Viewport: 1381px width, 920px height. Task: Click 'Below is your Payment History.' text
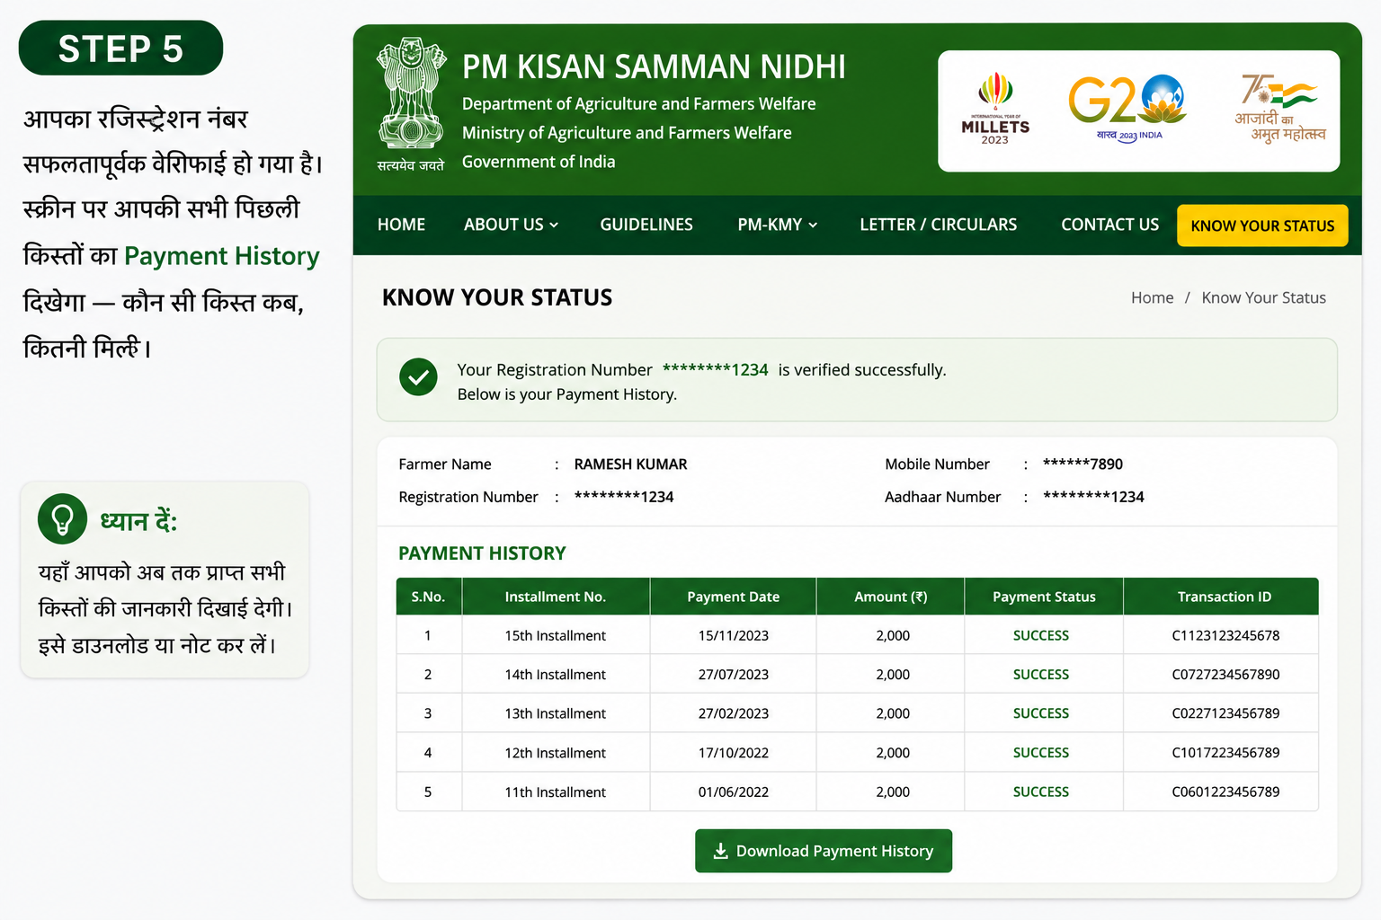tap(567, 394)
